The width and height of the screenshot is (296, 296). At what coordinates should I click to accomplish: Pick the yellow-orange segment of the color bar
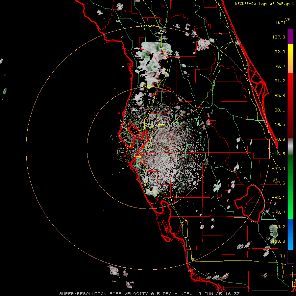[x=290, y=59]
